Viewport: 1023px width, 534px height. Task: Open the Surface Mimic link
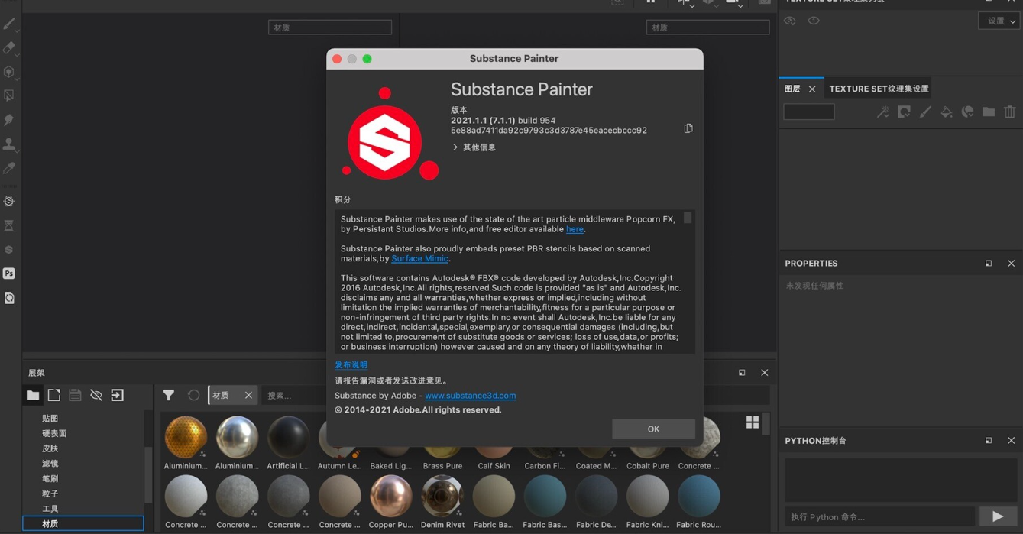pyautogui.click(x=419, y=259)
